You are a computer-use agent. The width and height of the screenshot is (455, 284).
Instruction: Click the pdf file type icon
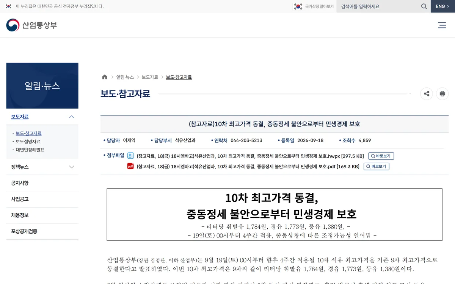point(130,166)
